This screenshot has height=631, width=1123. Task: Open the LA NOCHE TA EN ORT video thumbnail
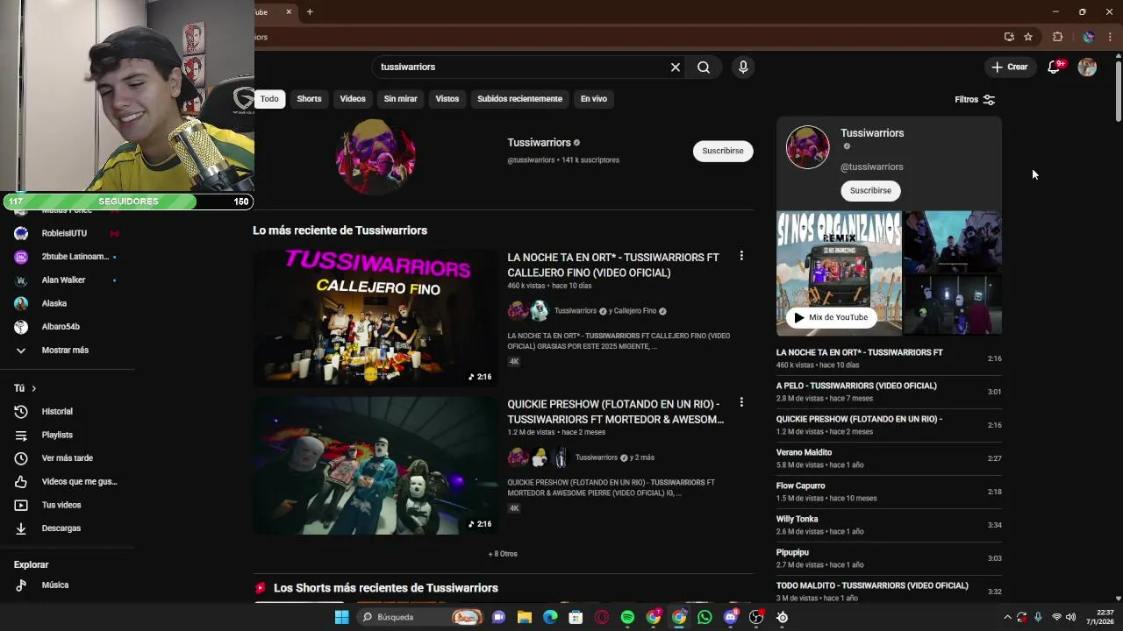coord(376,317)
